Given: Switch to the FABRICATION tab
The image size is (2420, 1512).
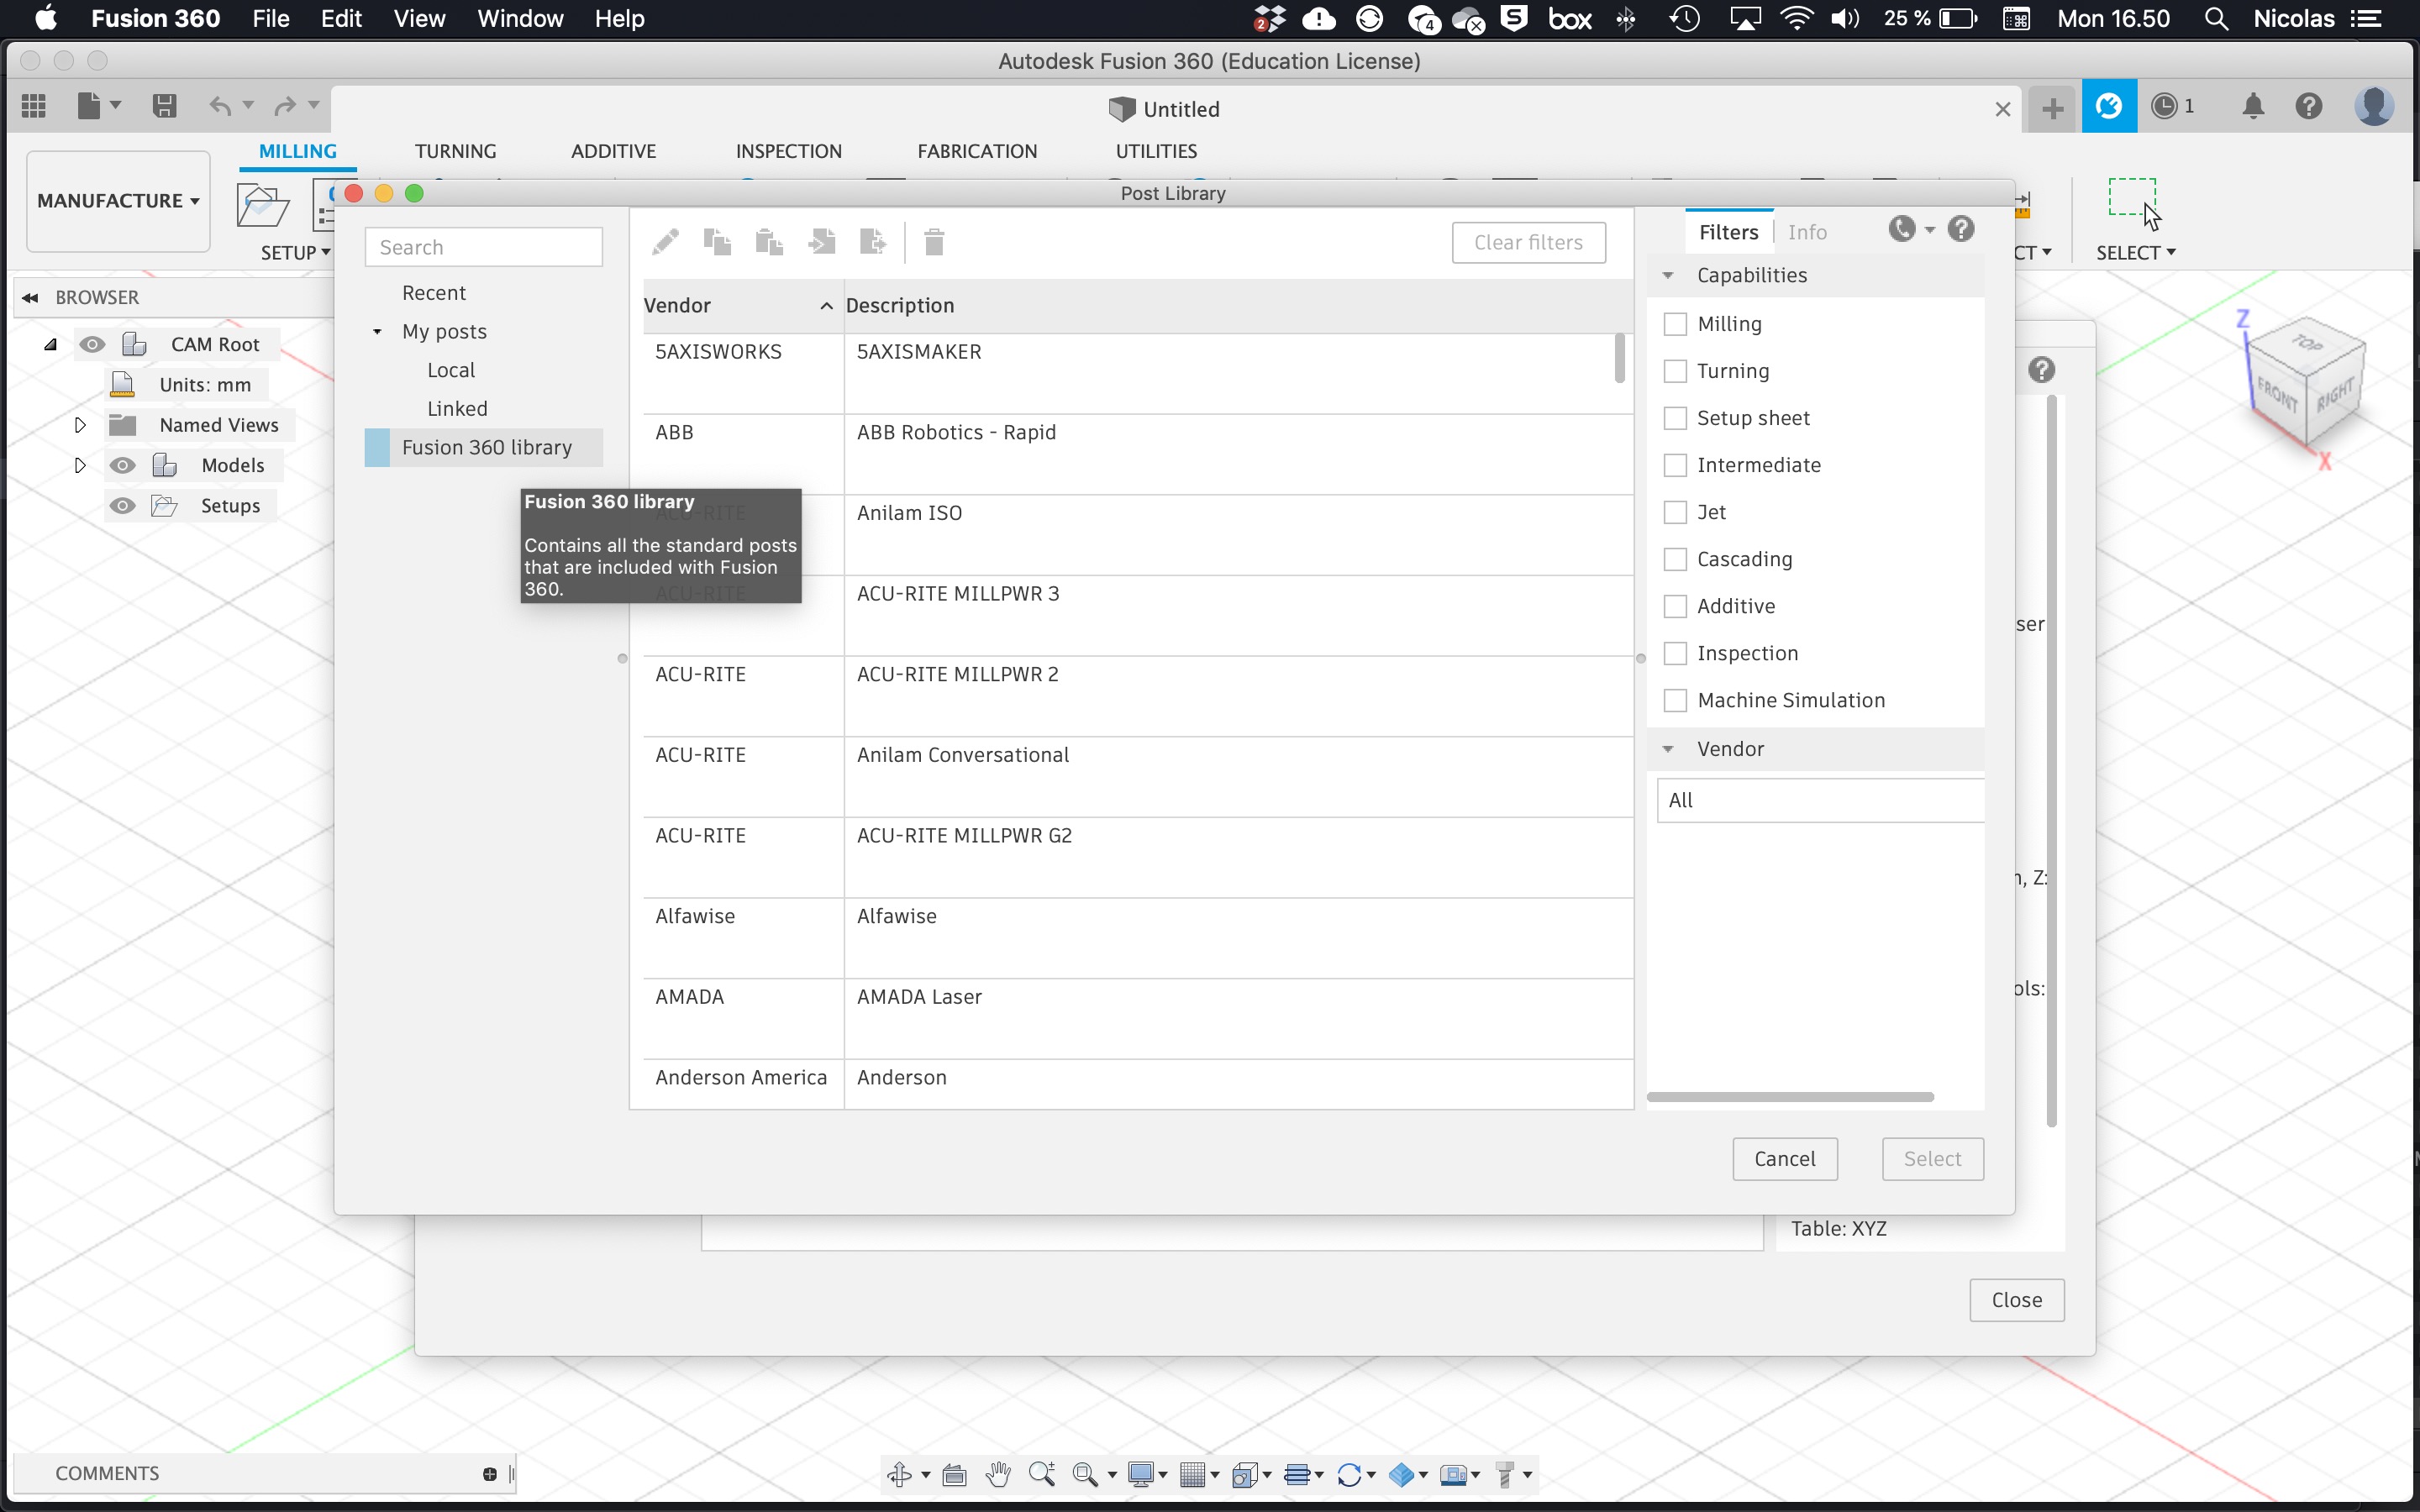Looking at the screenshot, I should click(x=977, y=151).
